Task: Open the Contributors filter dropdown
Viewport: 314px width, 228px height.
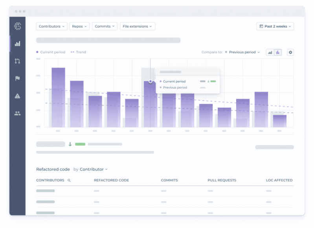Action: coord(51,26)
